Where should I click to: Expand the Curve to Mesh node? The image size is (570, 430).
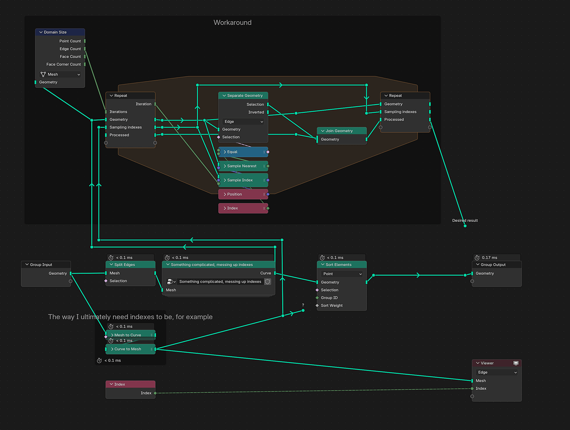(112, 349)
